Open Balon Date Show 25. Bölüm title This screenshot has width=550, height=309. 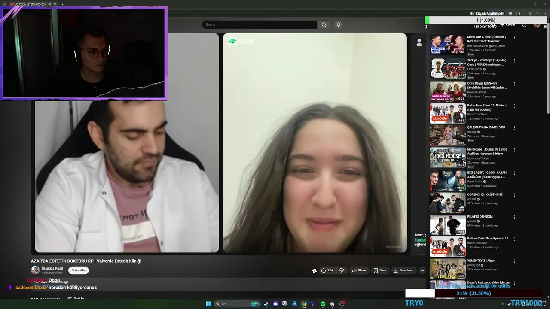pos(487,107)
